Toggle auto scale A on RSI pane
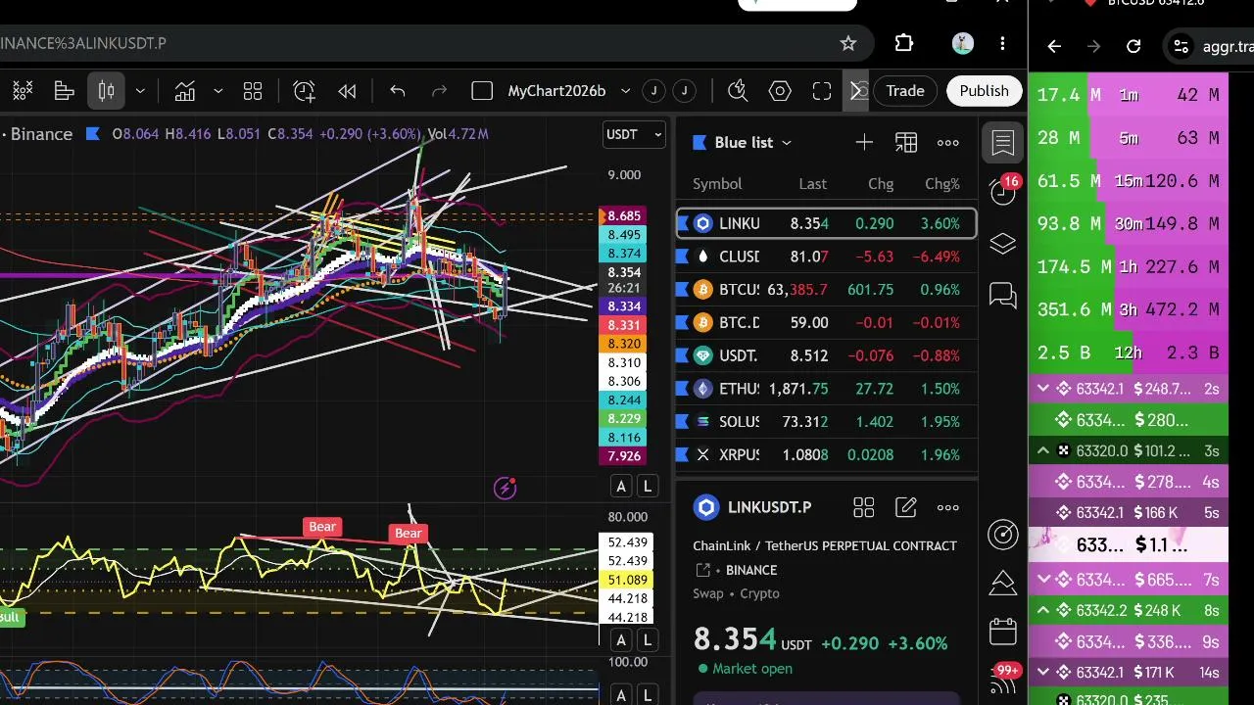Screen dimensions: 1254x705 coord(621,641)
